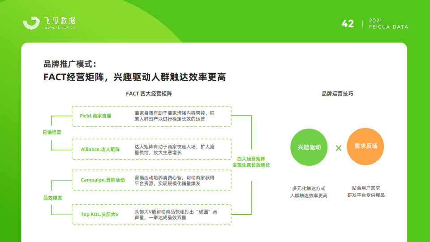Click the 达人矩阵 description text
The width and height of the screenshot is (430, 242).
(x=174, y=150)
